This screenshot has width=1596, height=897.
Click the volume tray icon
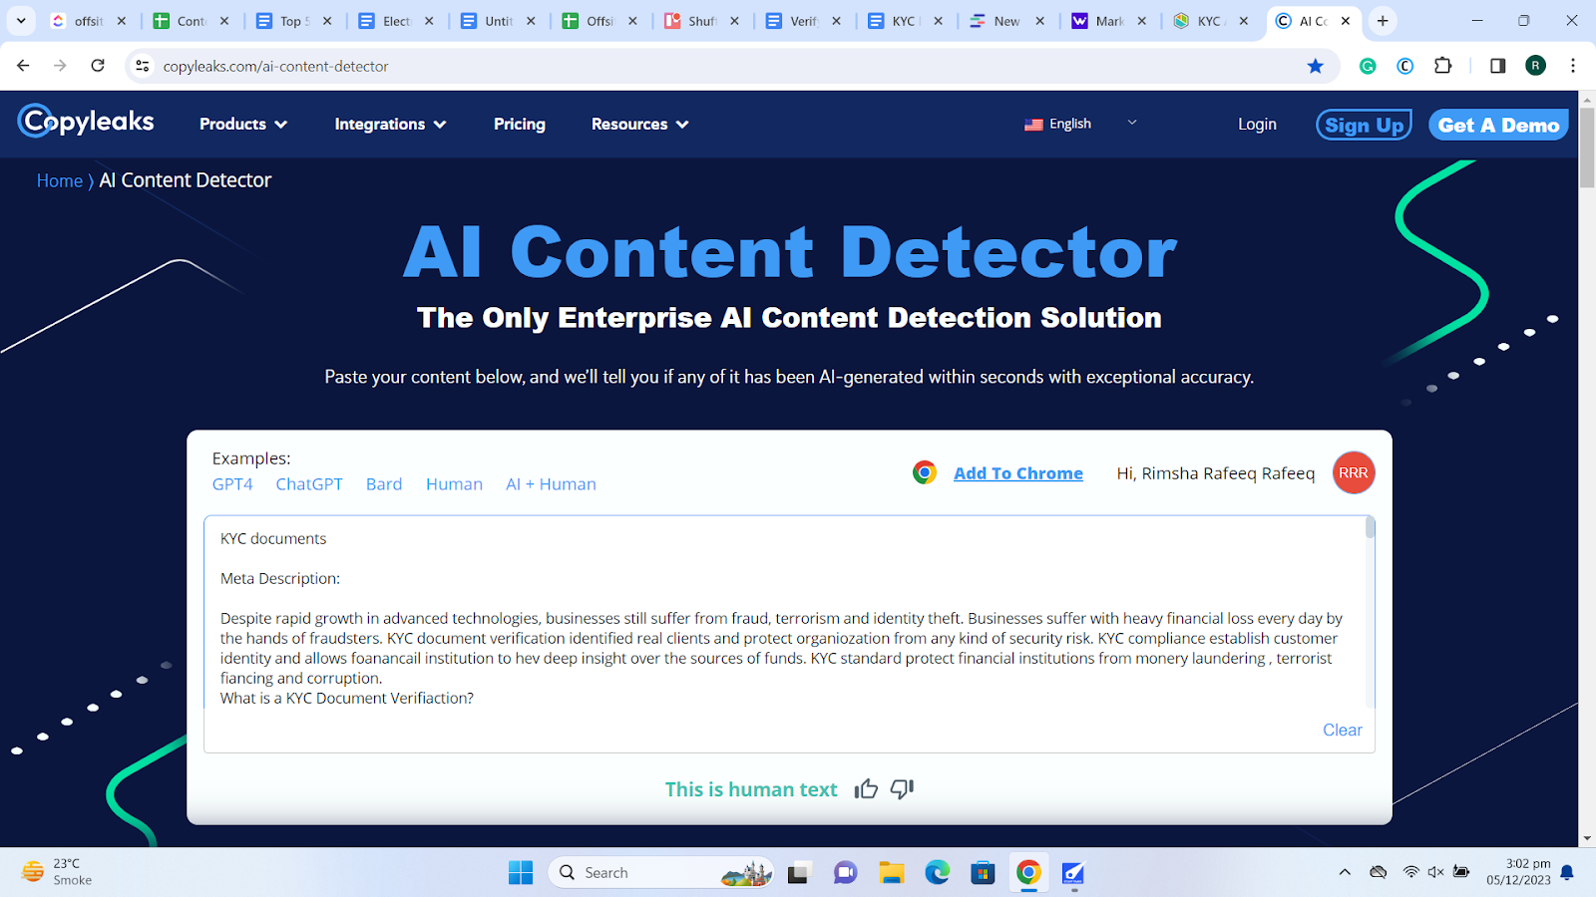pyautogui.click(x=1435, y=872)
